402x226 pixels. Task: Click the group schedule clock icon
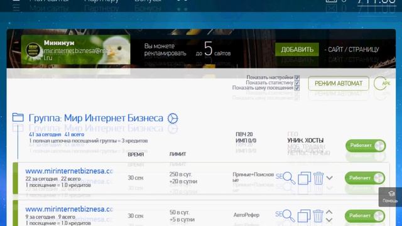pyautogui.click(x=173, y=119)
